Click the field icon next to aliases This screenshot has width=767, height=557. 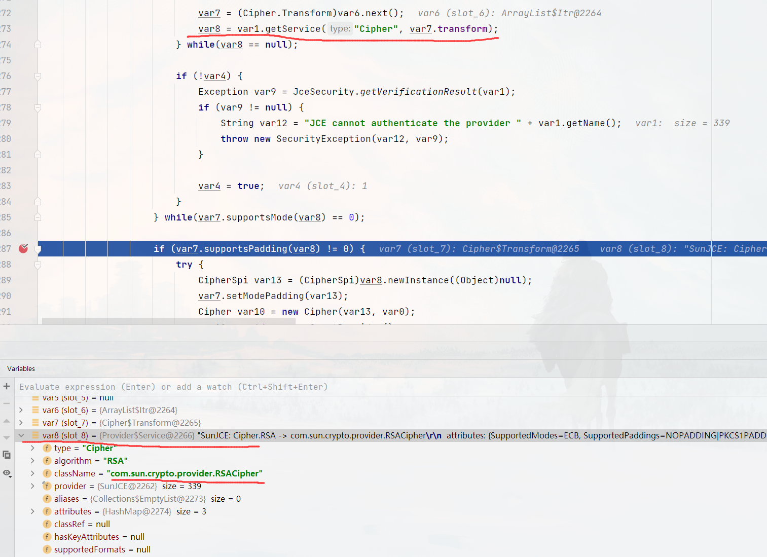tap(47, 499)
